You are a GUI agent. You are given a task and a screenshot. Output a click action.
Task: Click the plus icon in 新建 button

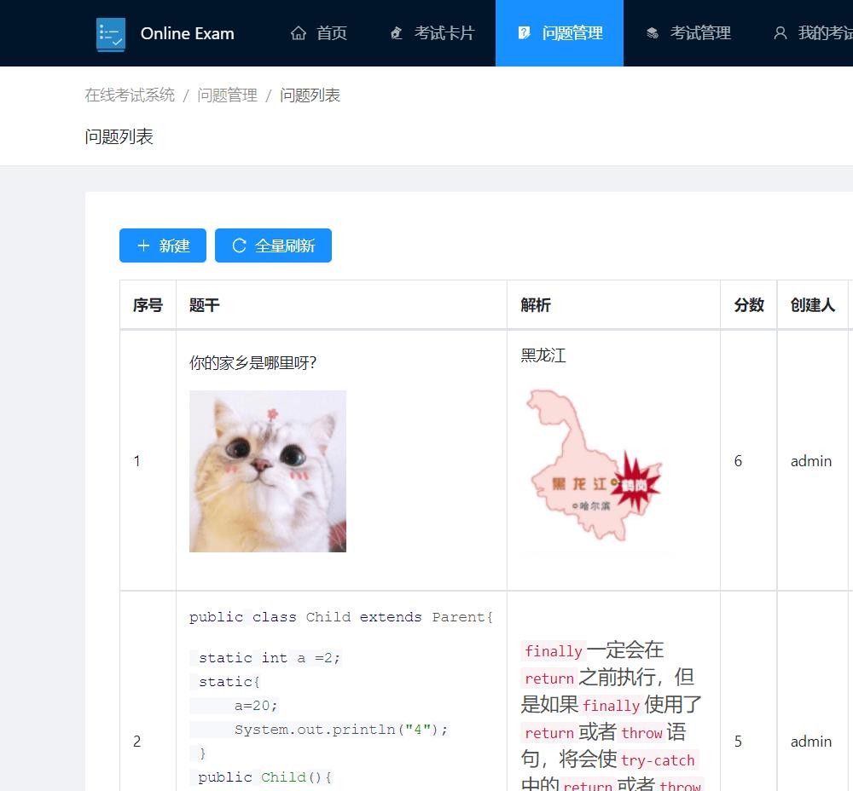click(x=143, y=245)
